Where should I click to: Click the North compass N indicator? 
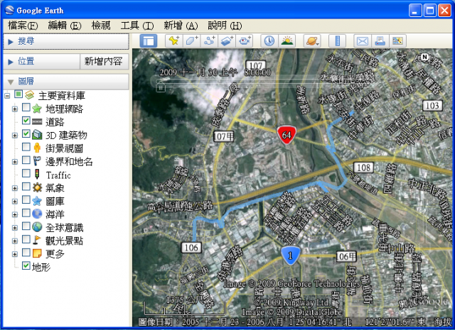(x=425, y=57)
